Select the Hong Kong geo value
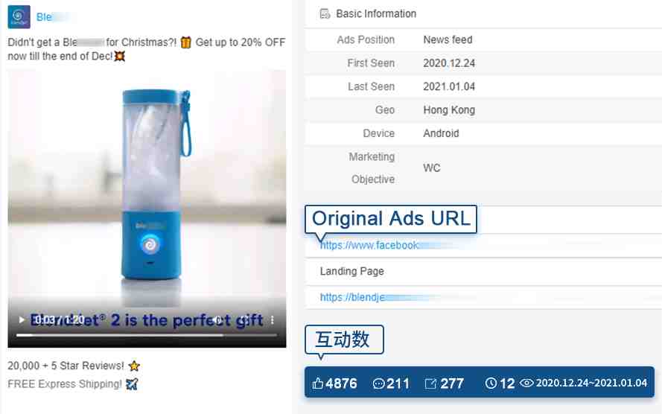 click(x=449, y=109)
